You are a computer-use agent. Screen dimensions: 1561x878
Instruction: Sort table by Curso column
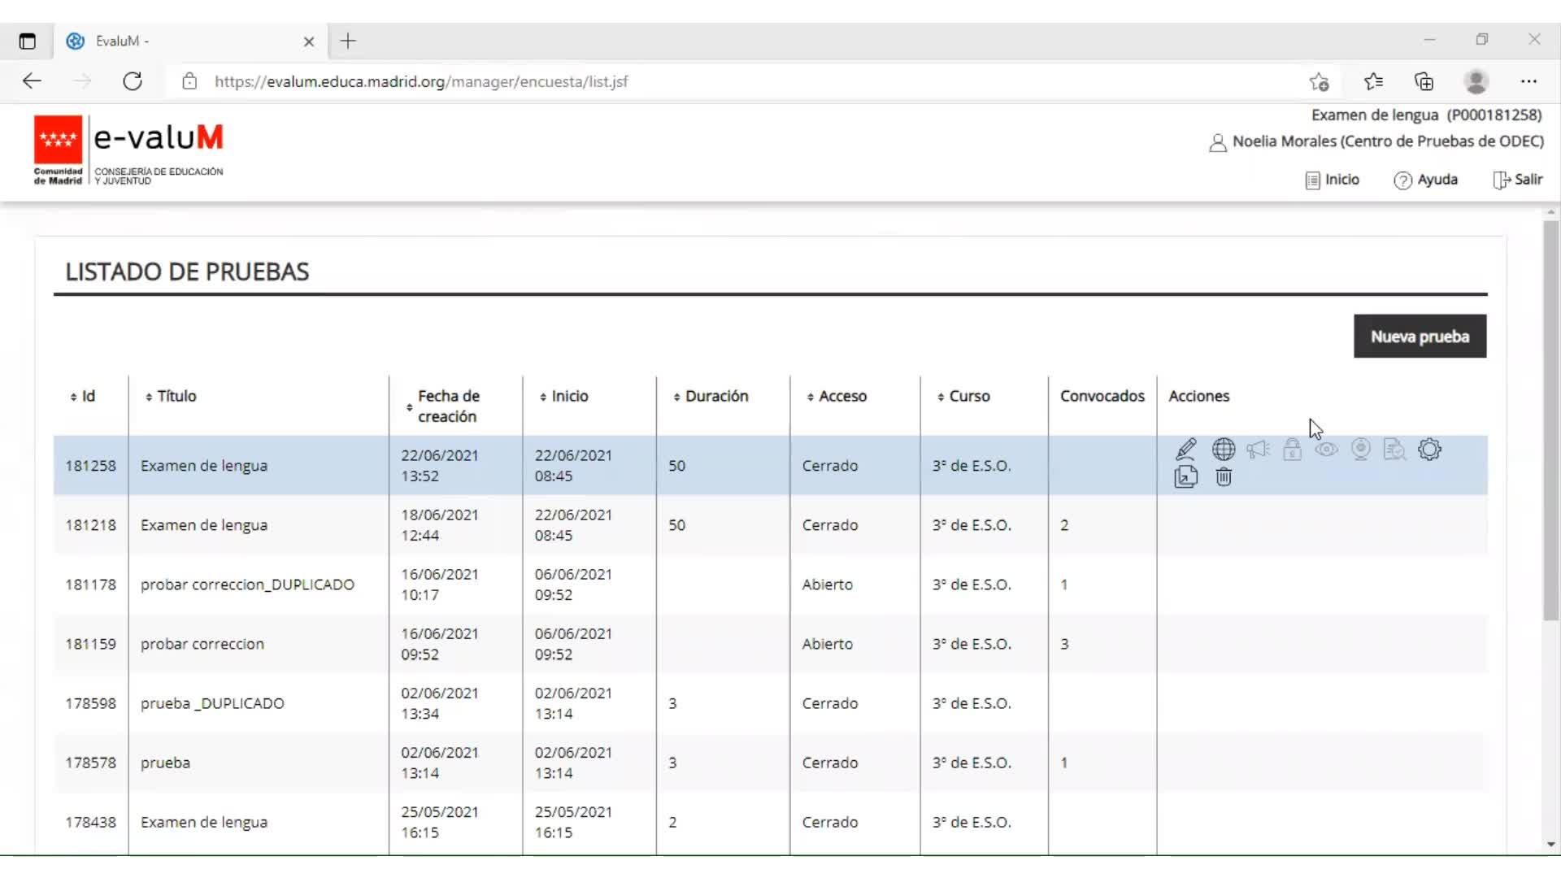tap(963, 397)
